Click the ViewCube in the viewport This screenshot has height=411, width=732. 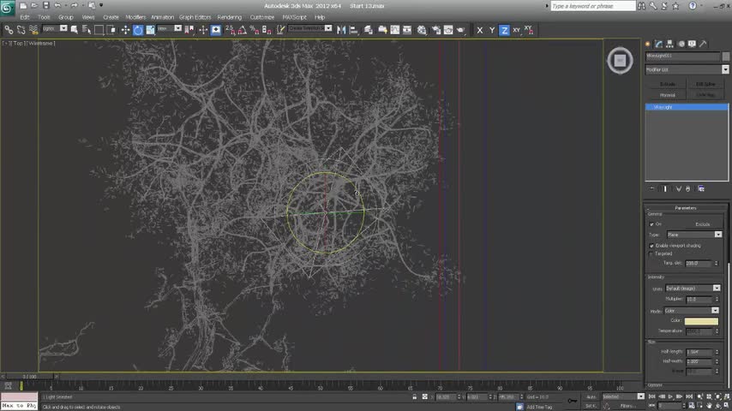pos(619,60)
